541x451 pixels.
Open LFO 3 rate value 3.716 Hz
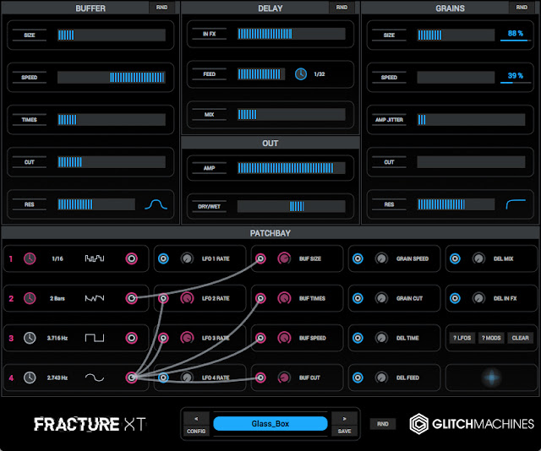click(57, 338)
